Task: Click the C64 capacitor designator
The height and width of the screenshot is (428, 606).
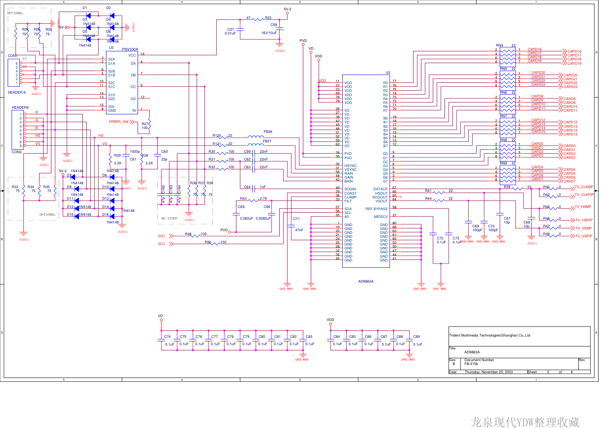Action: click(247, 187)
